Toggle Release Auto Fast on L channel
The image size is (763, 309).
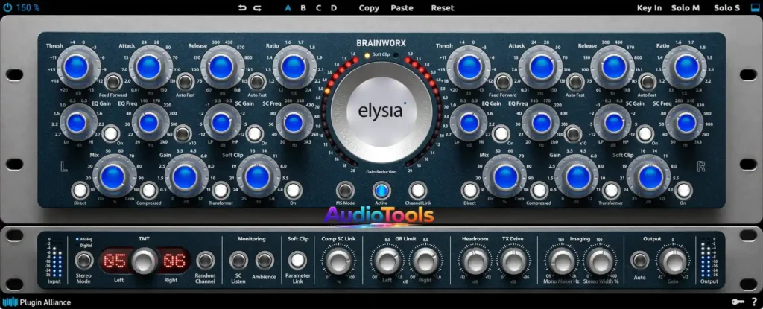pyautogui.click(x=257, y=82)
